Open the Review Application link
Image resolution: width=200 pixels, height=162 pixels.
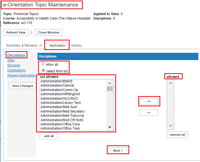[x=21, y=75]
